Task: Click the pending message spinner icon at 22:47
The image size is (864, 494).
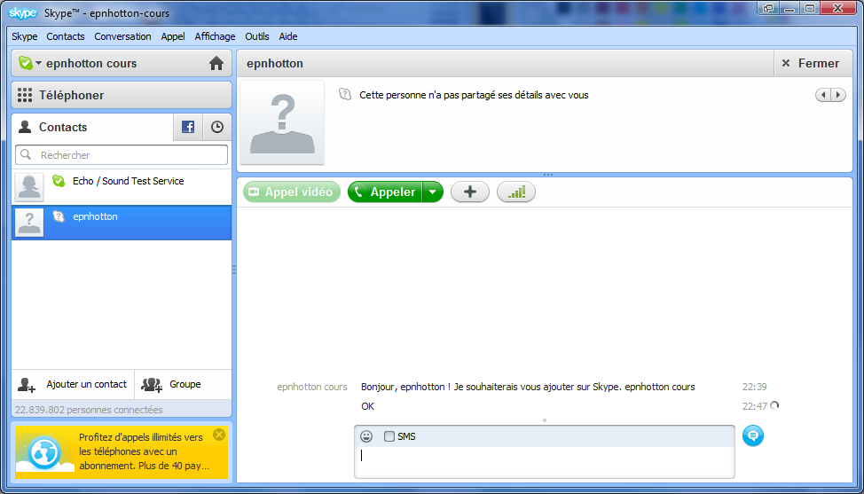Action: pyautogui.click(x=774, y=406)
